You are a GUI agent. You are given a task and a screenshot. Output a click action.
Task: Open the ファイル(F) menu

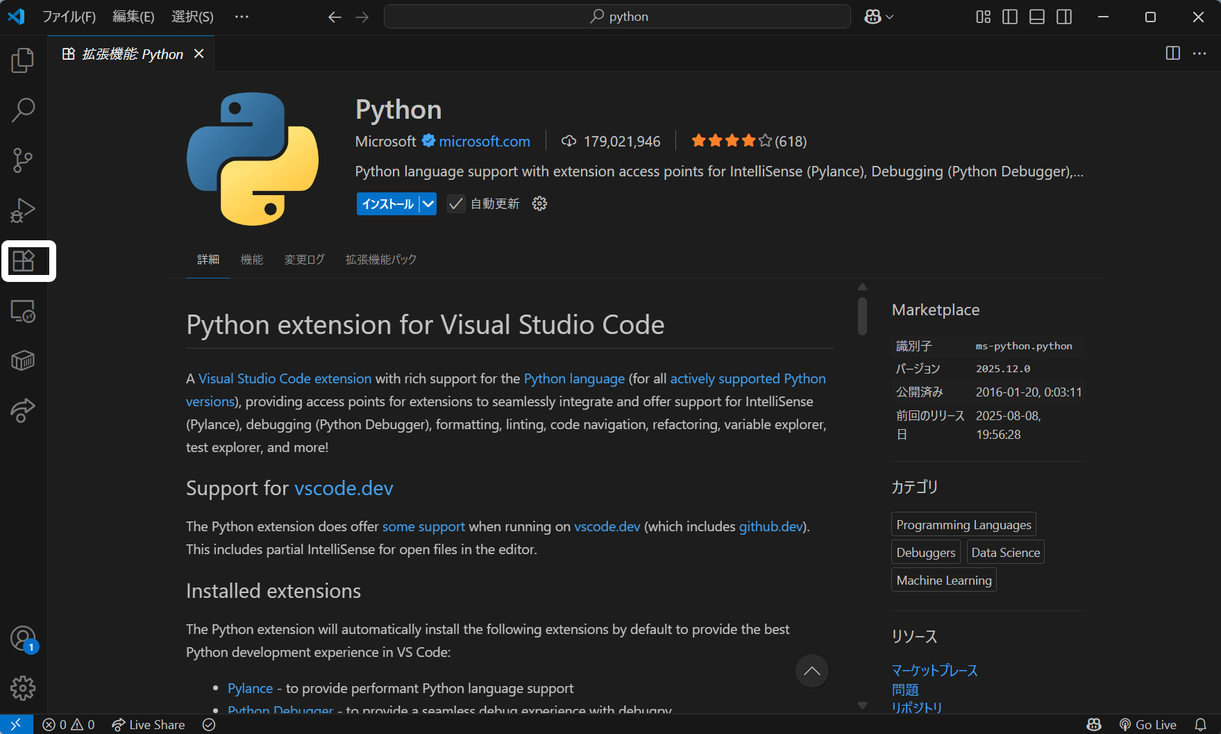click(69, 17)
